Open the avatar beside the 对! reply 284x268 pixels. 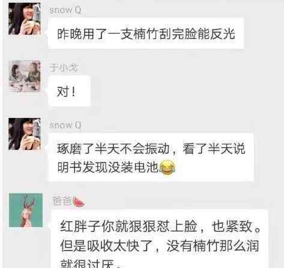click(x=25, y=76)
